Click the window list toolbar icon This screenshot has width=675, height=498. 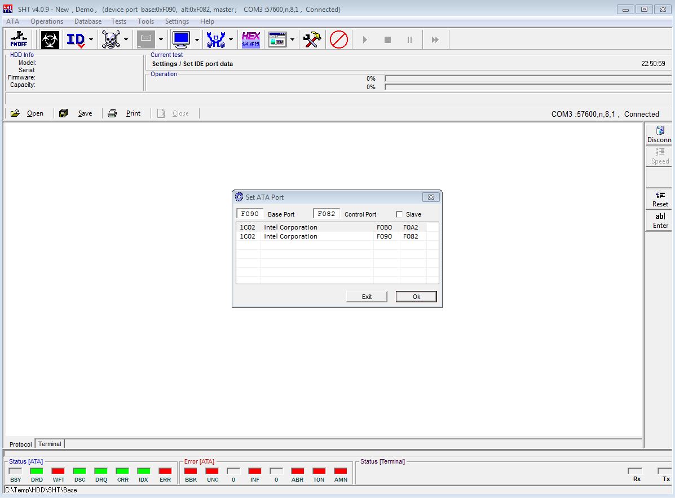[277, 39]
